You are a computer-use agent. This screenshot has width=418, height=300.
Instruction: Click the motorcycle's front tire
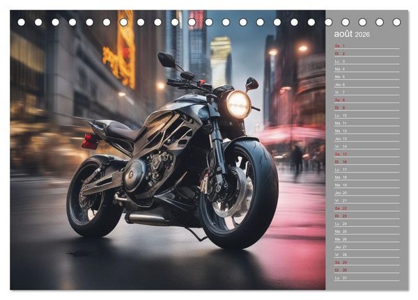(238, 194)
